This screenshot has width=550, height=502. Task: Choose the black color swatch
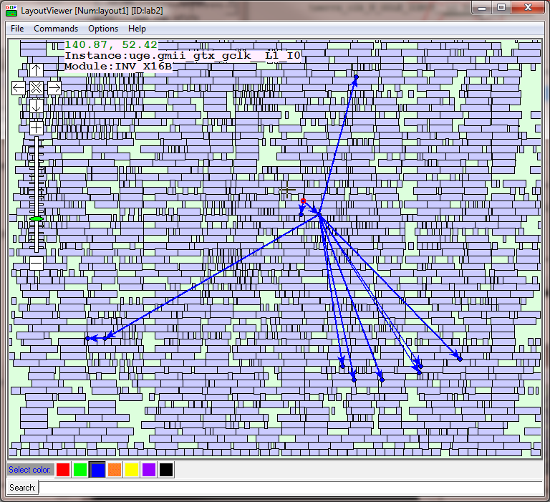(x=166, y=470)
